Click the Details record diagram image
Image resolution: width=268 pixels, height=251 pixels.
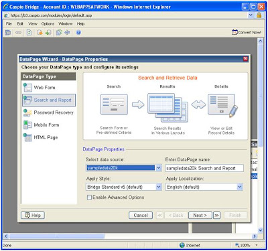tap(222, 106)
